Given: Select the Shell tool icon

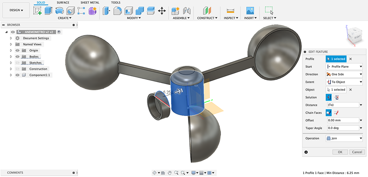Looking at the screenshot, I should coord(128,11).
